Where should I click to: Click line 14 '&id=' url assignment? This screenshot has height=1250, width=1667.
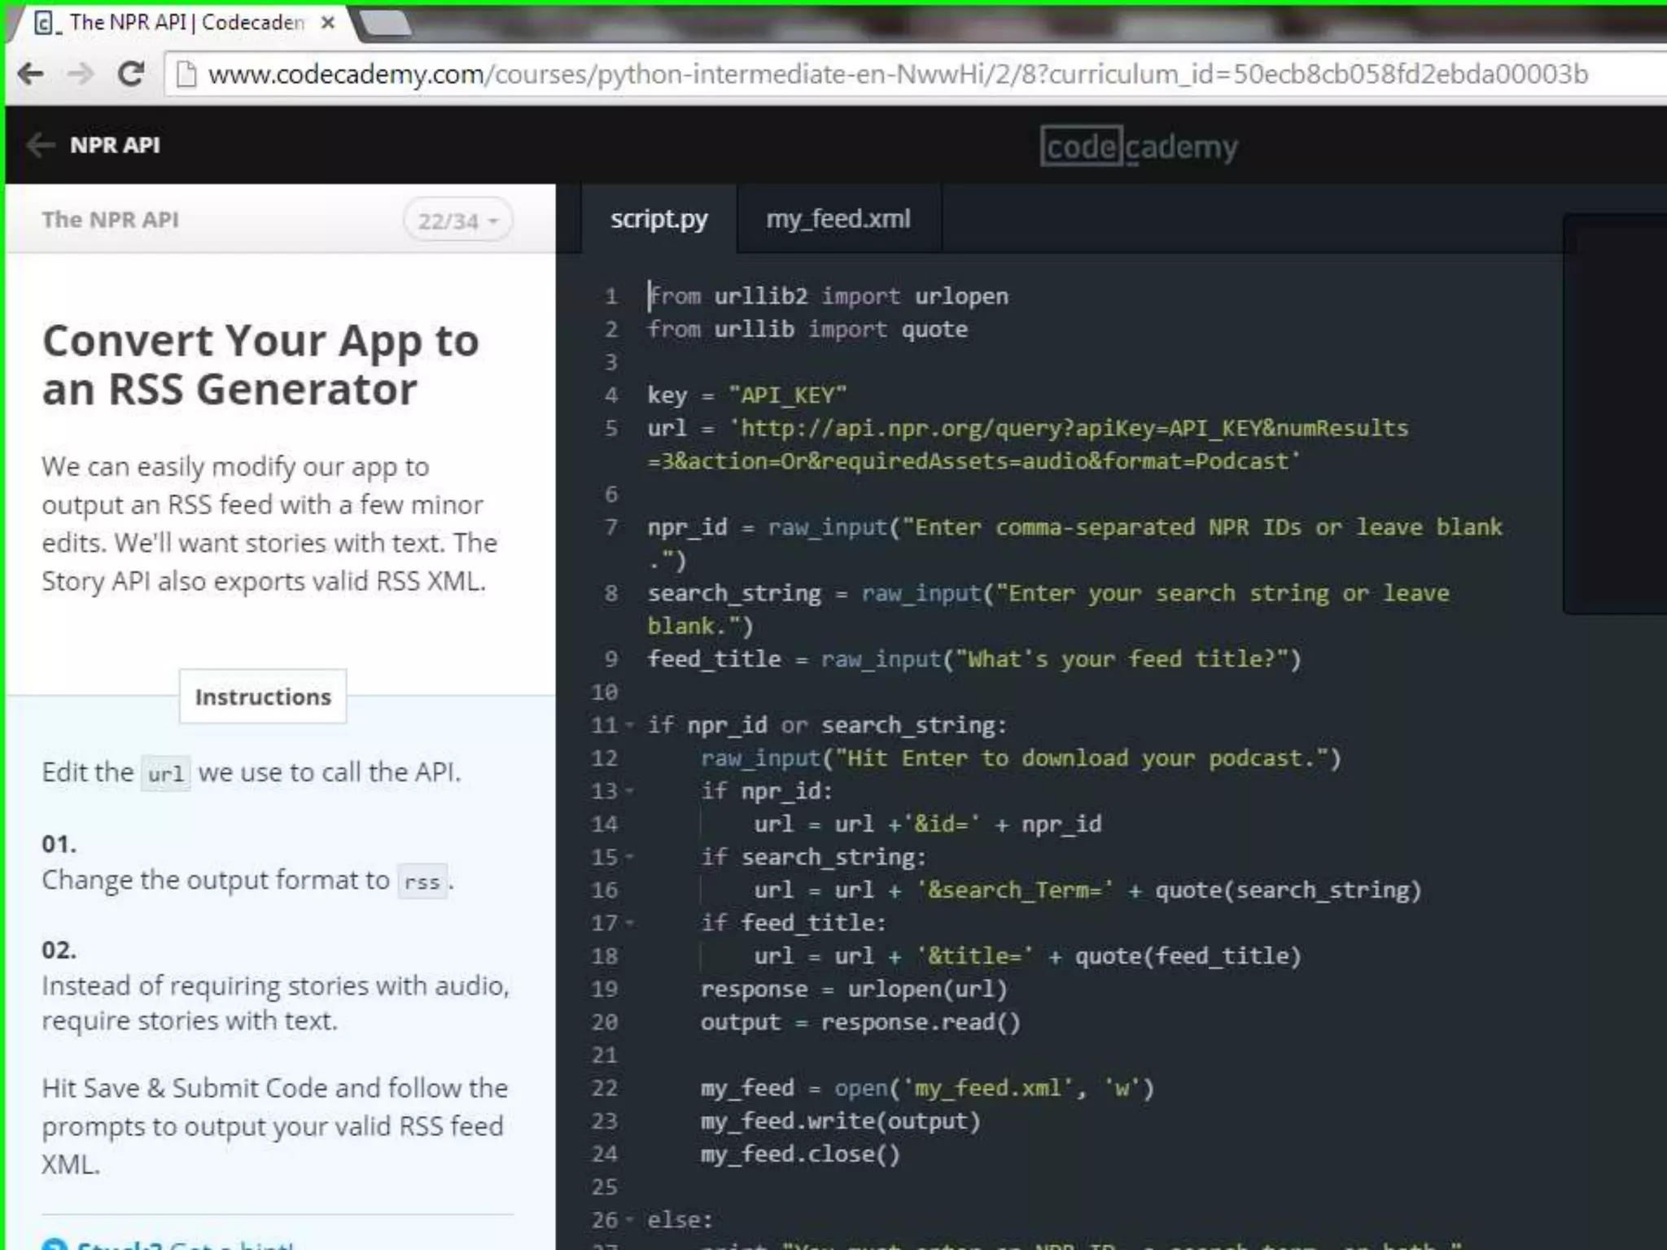[x=928, y=824]
